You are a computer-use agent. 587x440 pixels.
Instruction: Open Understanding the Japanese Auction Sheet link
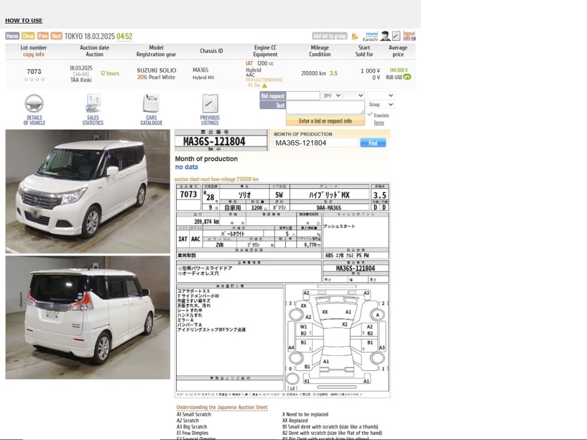(x=222, y=407)
